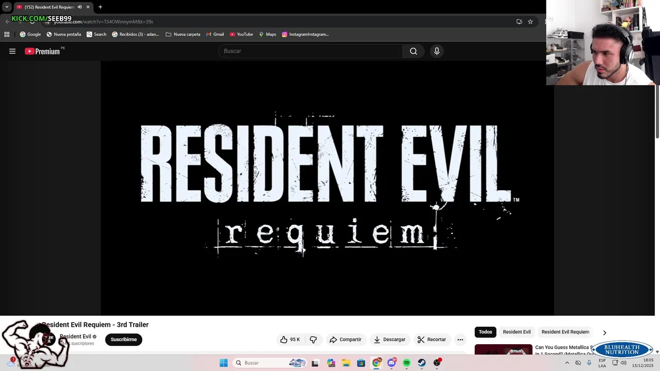Select the Todos filter chip
The width and height of the screenshot is (660, 371).
[x=485, y=332]
